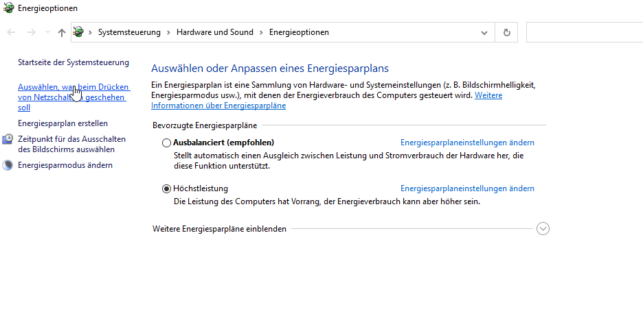Click the refresh button in address bar
643x331 pixels.
(506, 32)
